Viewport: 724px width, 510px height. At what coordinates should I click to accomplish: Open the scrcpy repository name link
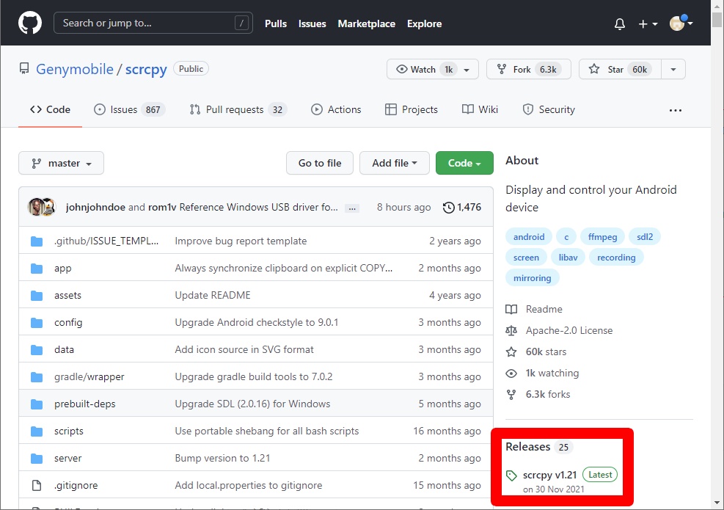pyautogui.click(x=146, y=69)
